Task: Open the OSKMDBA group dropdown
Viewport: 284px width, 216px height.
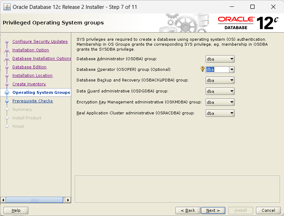Action: (220, 102)
